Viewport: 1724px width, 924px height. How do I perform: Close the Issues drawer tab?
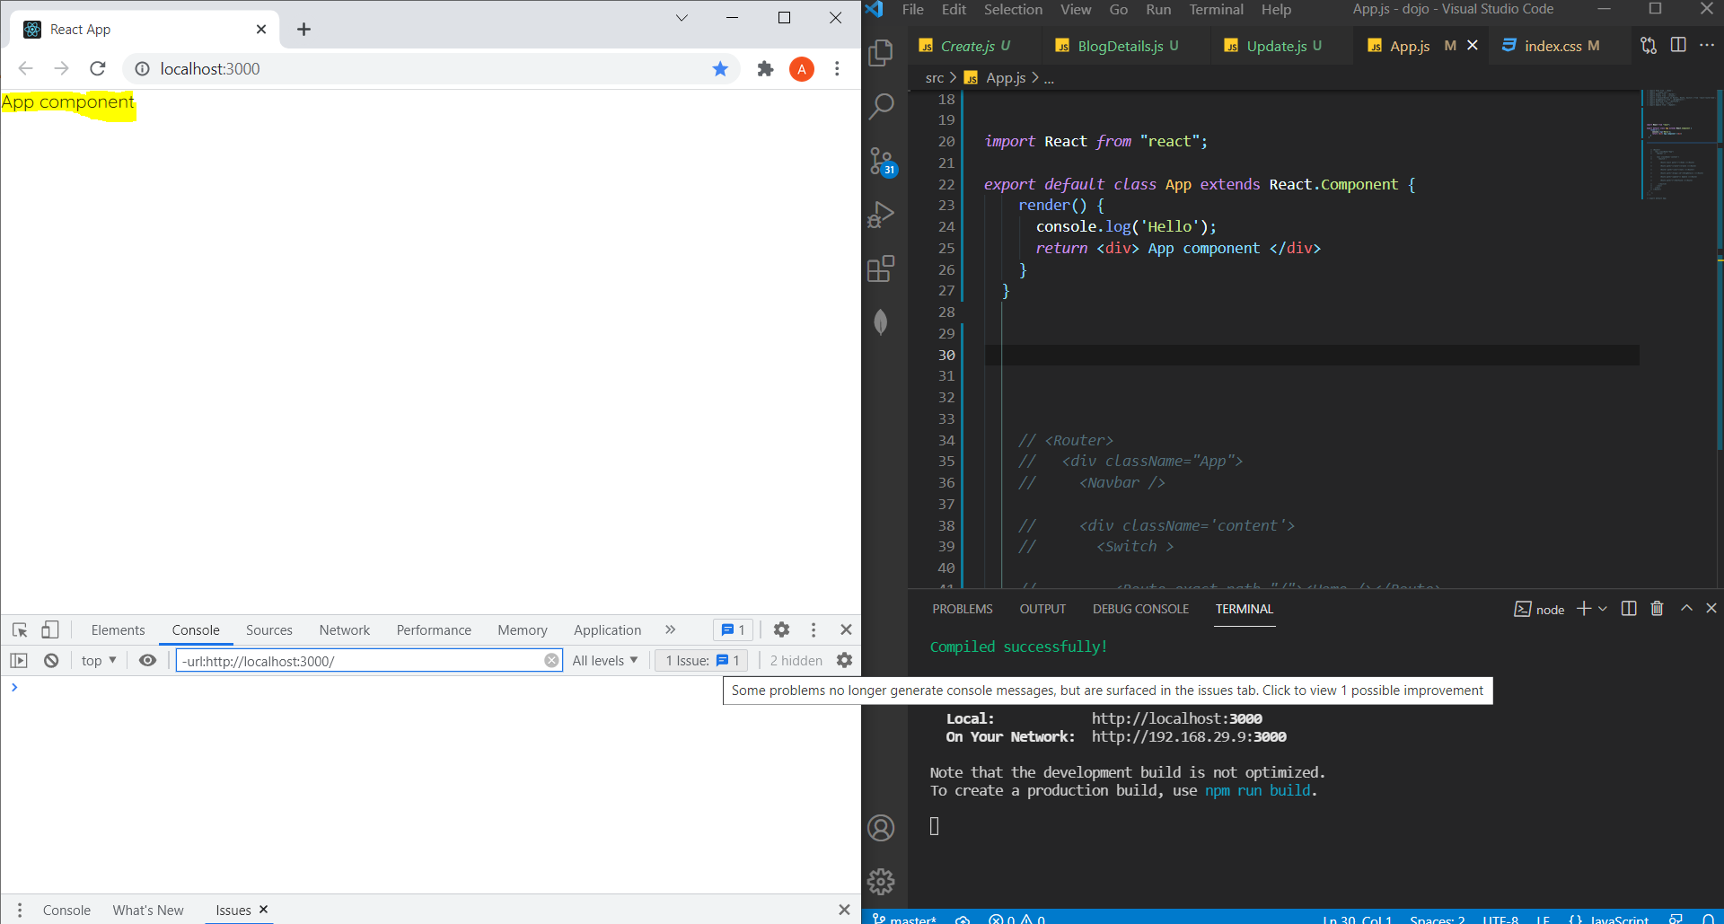pyautogui.click(x=263, y=910)
